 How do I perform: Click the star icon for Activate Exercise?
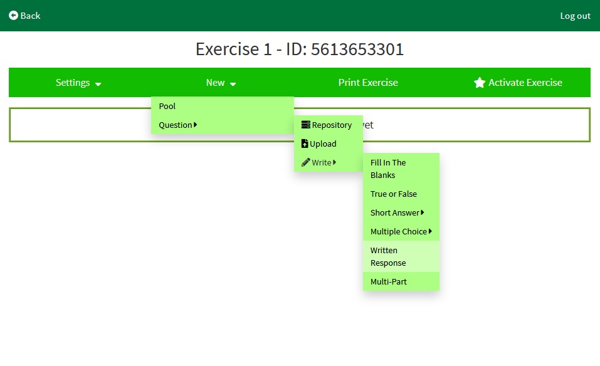pyautogui.click(x=480, y=83)
